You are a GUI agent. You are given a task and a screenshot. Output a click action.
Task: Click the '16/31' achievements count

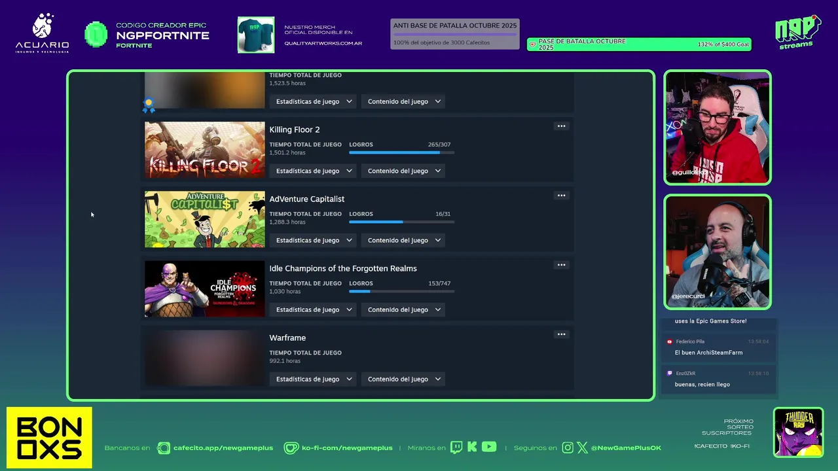pyautogui.click(x=443, y=214)
